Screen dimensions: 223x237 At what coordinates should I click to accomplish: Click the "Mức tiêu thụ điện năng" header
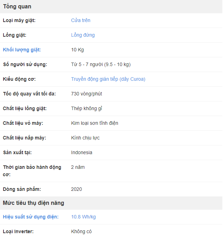pos(33,203)
